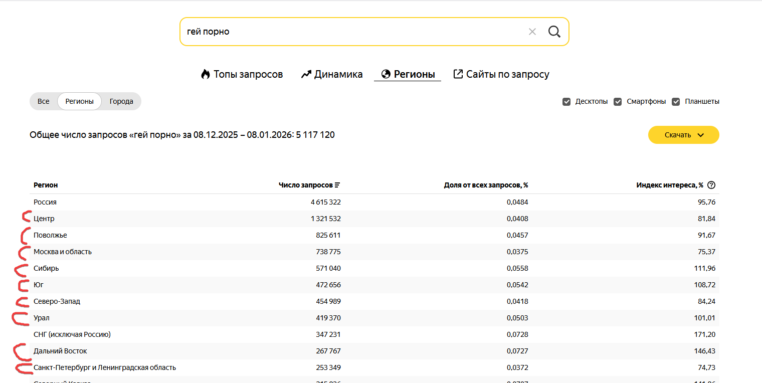Image resolution: width=762 pixels, height=383 pixels.
Task: Click the magnifying glass search icon
Action: click(x=554, y=32)
